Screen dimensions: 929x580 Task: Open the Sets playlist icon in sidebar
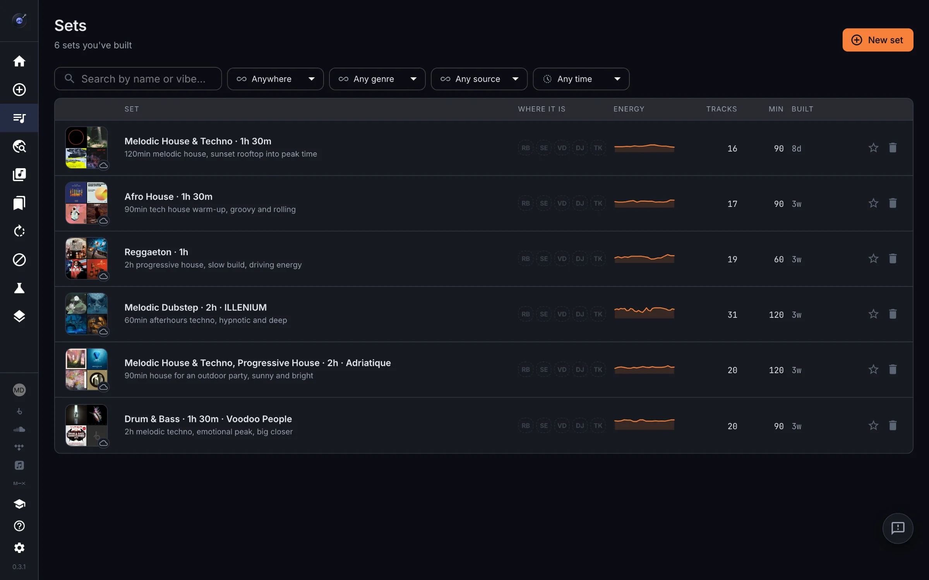[19, 118]
